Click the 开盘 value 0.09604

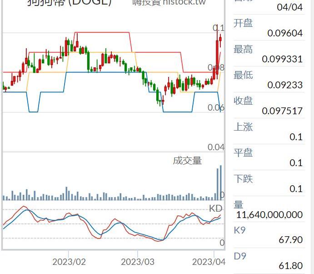[x=284, y=33]
